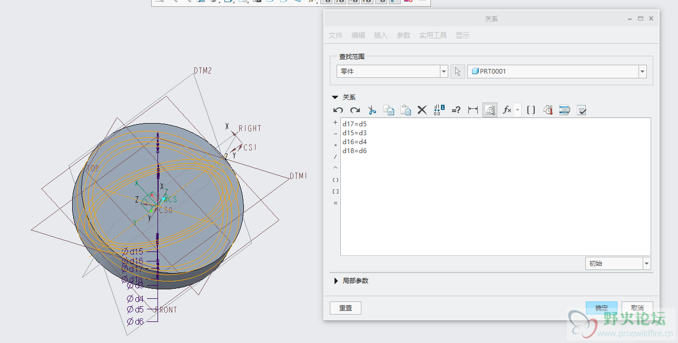Image resolution: width=678 pixels, height=343 pixels.
Task: Select dimension label d15 in viewport
Action: (x=132, y=251)
